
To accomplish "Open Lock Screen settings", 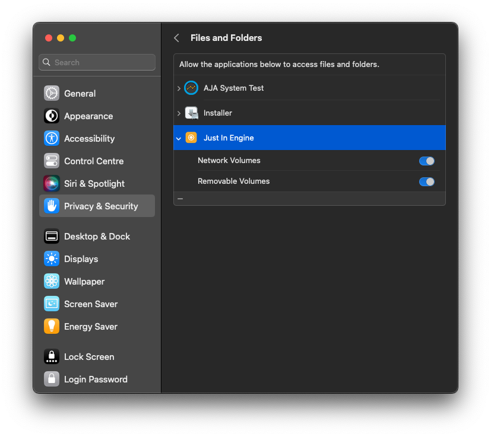I will click(97, 356).
